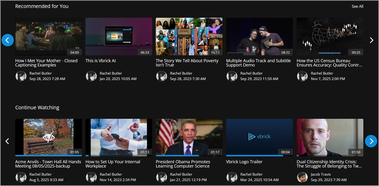The image size is (379, 186).
Task: Click title Acme Anvils - Town Hall All Hands Meeting
Action: pyautogui.click(x=48, y=164)
